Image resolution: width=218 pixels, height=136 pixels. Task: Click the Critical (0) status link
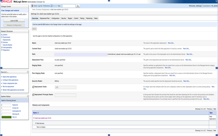[15, 108]
